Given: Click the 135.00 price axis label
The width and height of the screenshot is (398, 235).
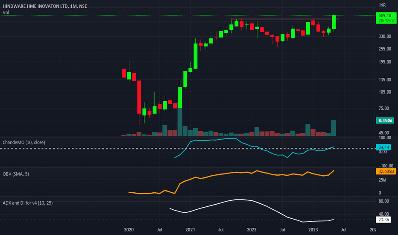Looking at the screenshot, I should pyautogui.click(x=385, y=80).
